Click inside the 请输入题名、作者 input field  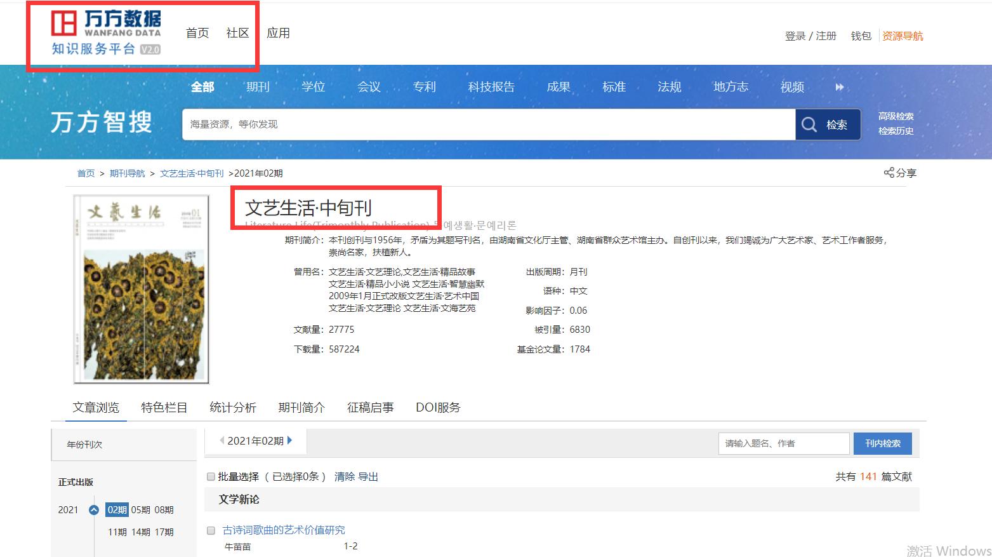tap(784, 443)
